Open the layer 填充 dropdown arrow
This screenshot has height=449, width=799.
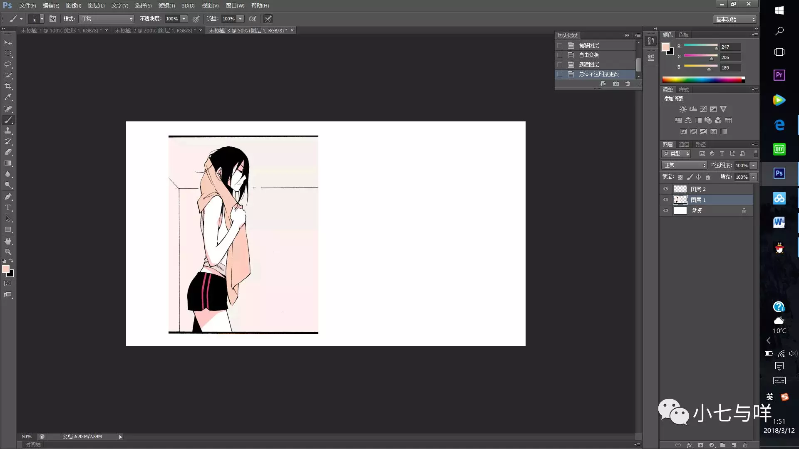tap(753, 177)
